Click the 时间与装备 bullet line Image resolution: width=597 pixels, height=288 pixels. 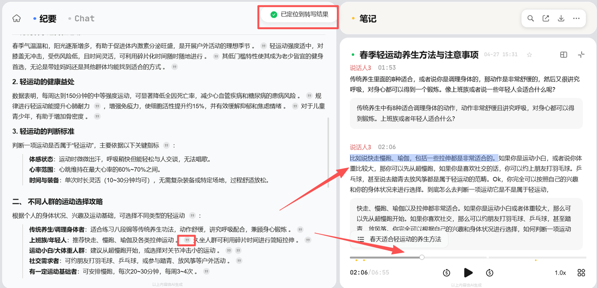click(149, 180)
